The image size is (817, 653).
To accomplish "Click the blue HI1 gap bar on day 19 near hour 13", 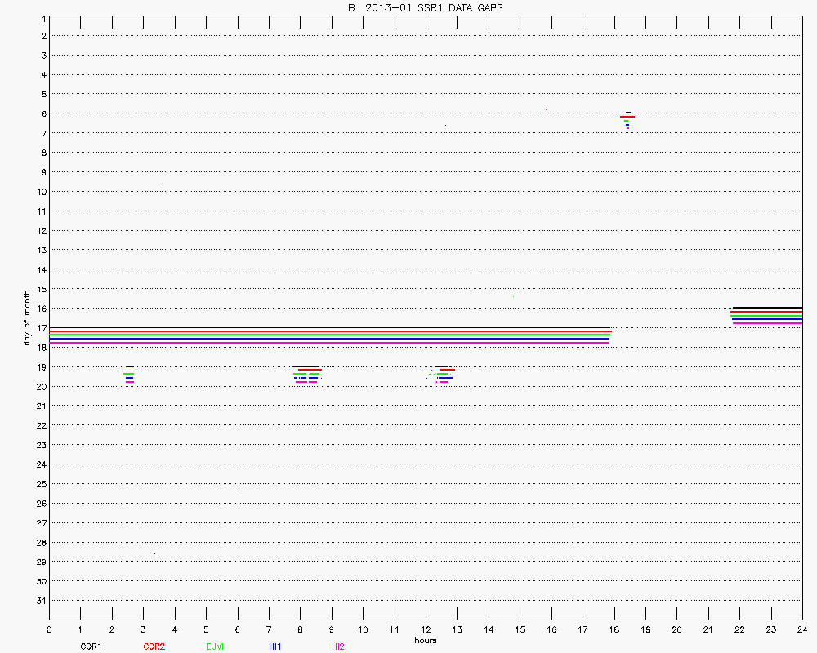I will point(444,378).
